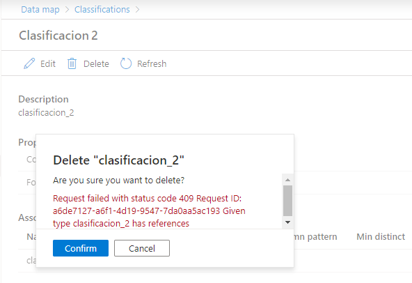Go to the Classifications breadcrumb link

(102, 10)
